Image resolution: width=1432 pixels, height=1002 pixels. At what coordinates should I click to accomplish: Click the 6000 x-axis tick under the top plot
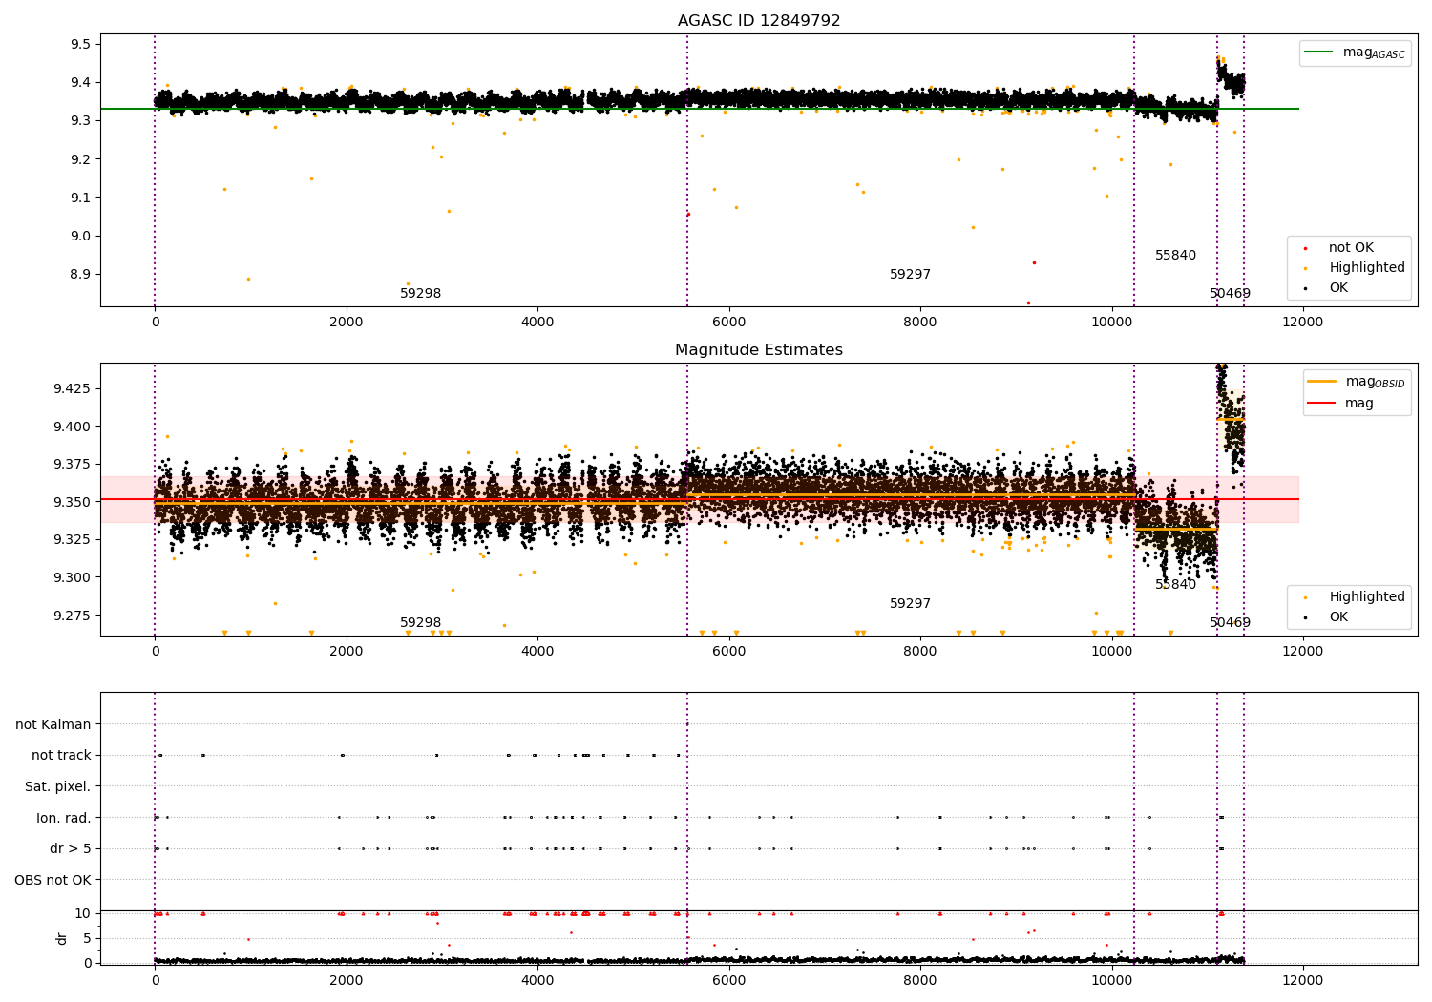pyautogui.click(x=729, y=323)
